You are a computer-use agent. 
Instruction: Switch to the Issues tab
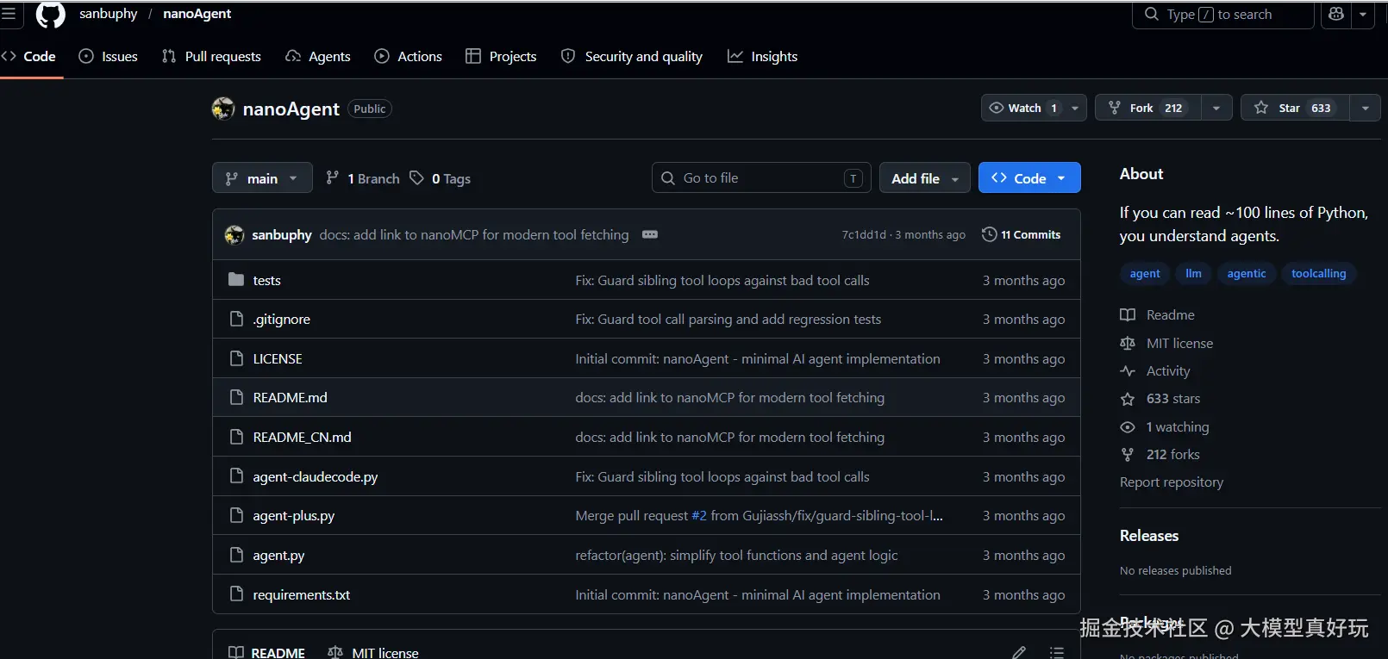coord(109,56)
